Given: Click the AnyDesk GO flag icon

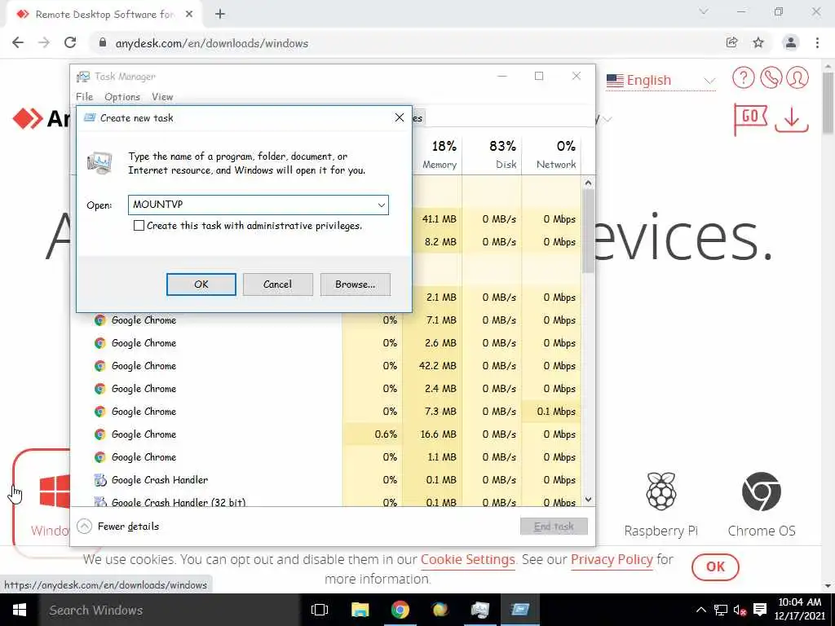Looking at the screenshot, I should pos(750,118).
